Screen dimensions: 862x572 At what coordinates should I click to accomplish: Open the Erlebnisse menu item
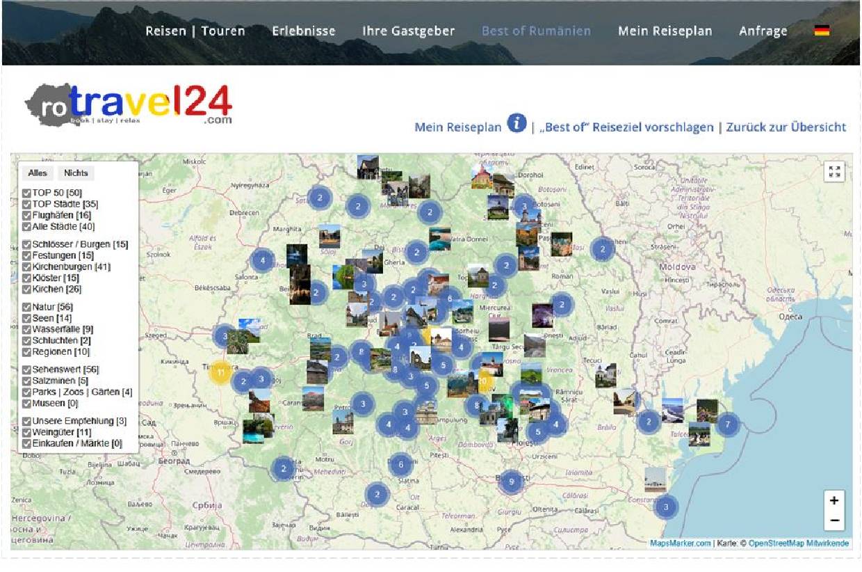click(303, 31)
